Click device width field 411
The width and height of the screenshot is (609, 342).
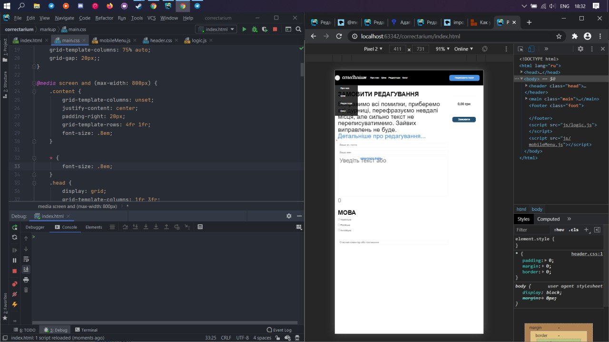pos(398,49)
